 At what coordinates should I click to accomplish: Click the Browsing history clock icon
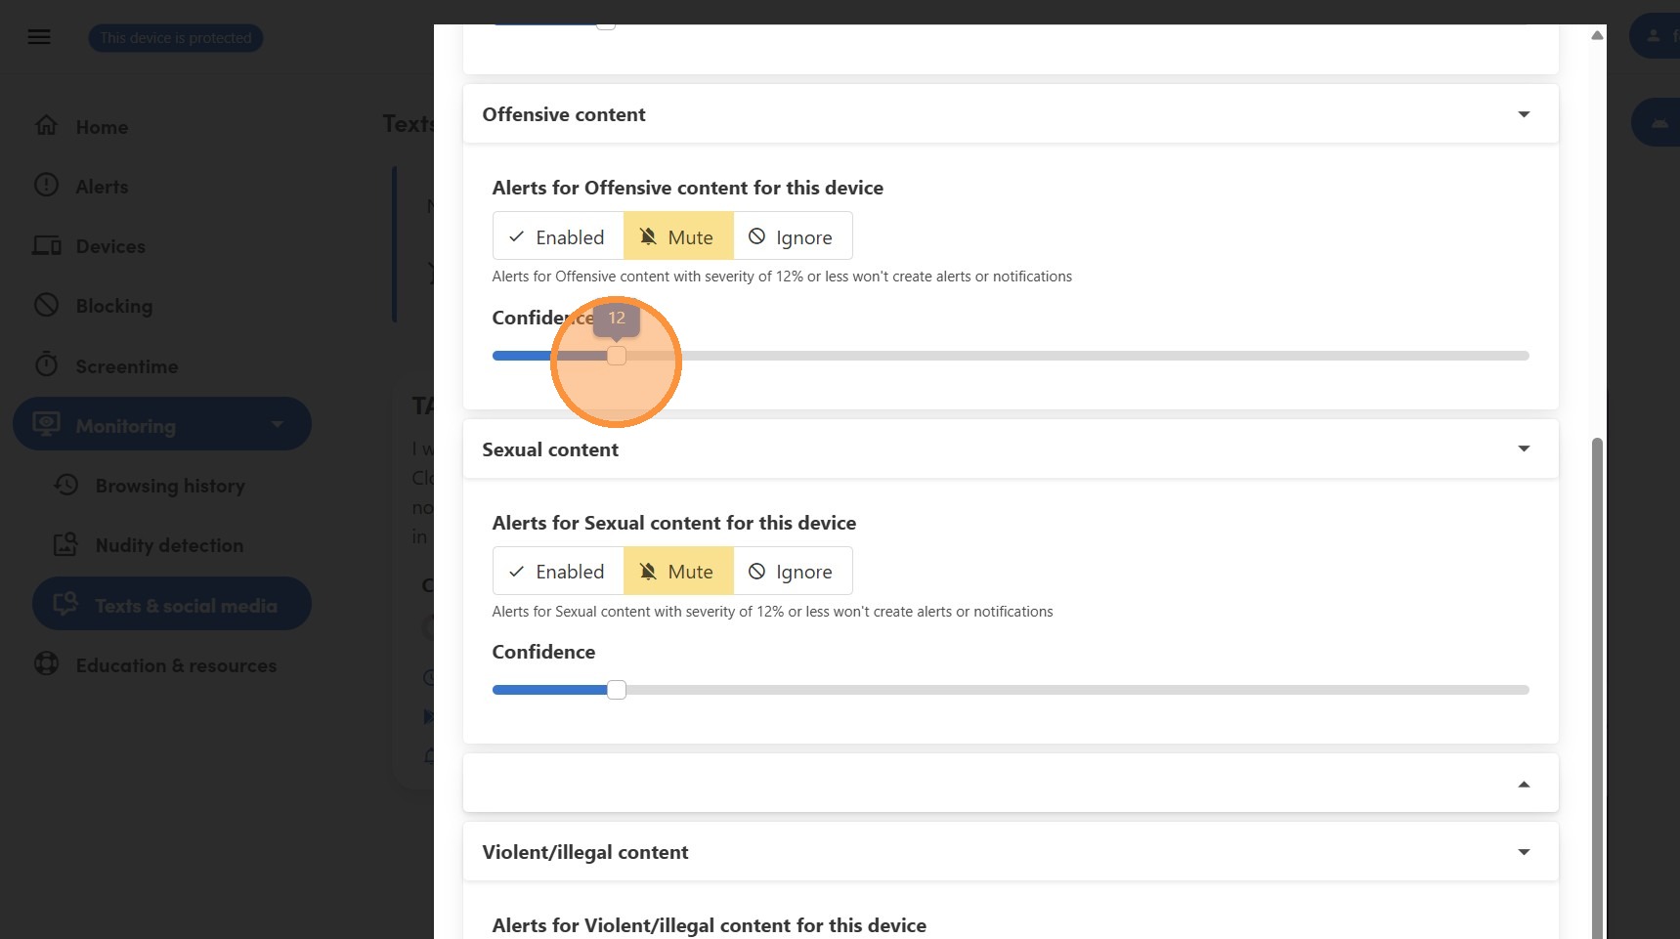coord(66,485)
